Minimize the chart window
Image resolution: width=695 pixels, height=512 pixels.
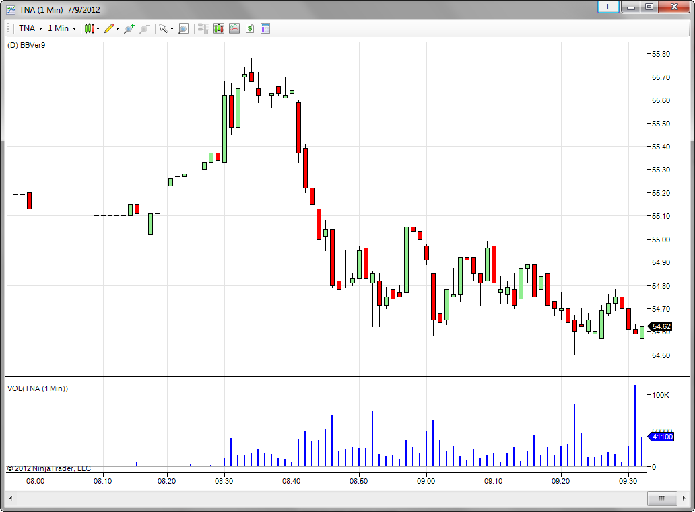coord(631,7)
